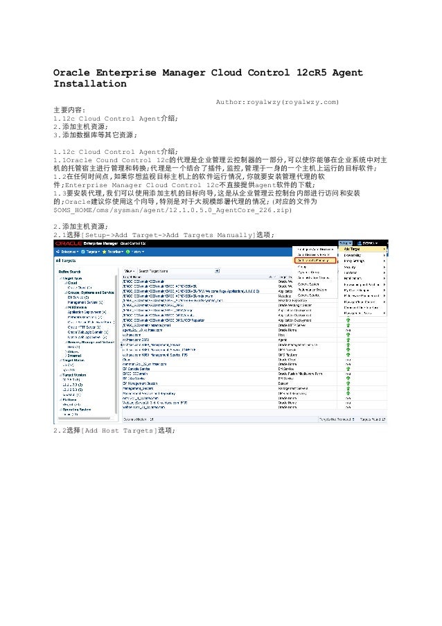
Task: Open the Enterprise menu
Action: [x=69, y=252]
